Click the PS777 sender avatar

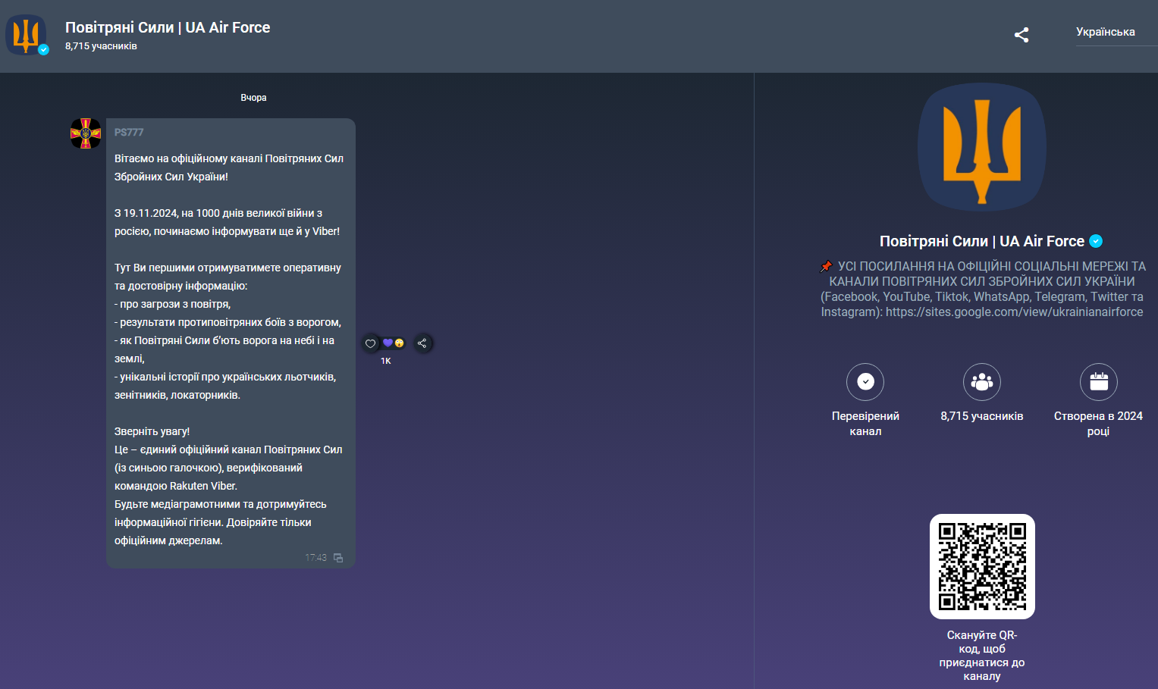[x=86, y=133]
